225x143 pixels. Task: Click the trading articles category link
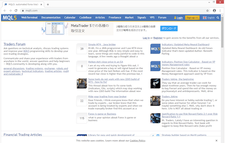(x=53, y=71)
